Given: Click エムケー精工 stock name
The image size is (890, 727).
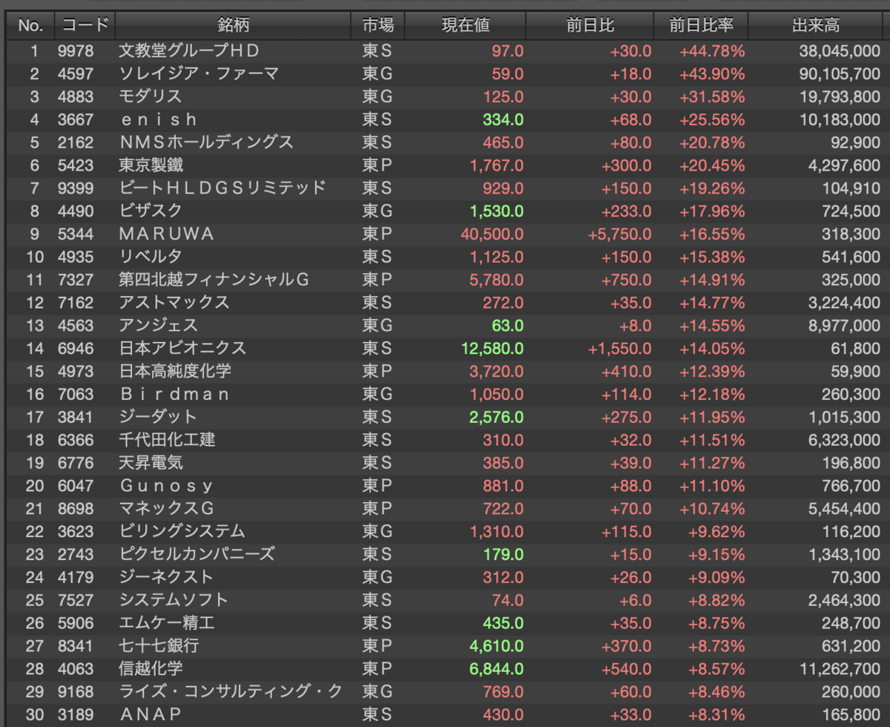Looking at the screenshot, I should pyautogui.click(x=167, y=623).
